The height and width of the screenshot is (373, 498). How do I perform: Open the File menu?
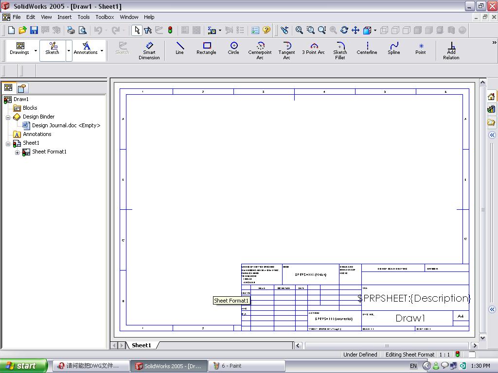click(x=17, y=17)
